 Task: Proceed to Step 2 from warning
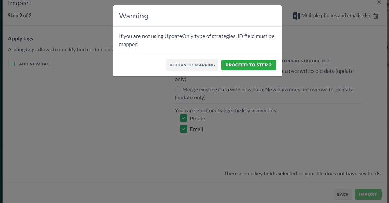249,65
